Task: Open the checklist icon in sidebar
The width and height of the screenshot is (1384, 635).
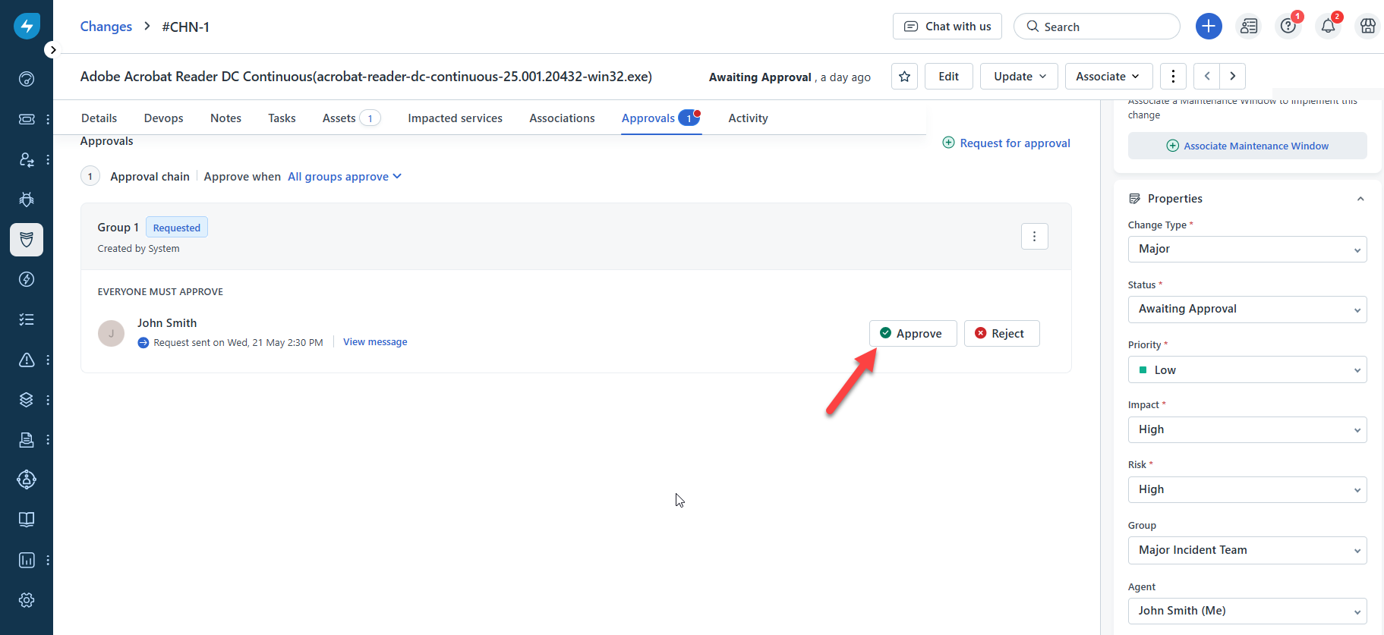Action: pos(27,319)
